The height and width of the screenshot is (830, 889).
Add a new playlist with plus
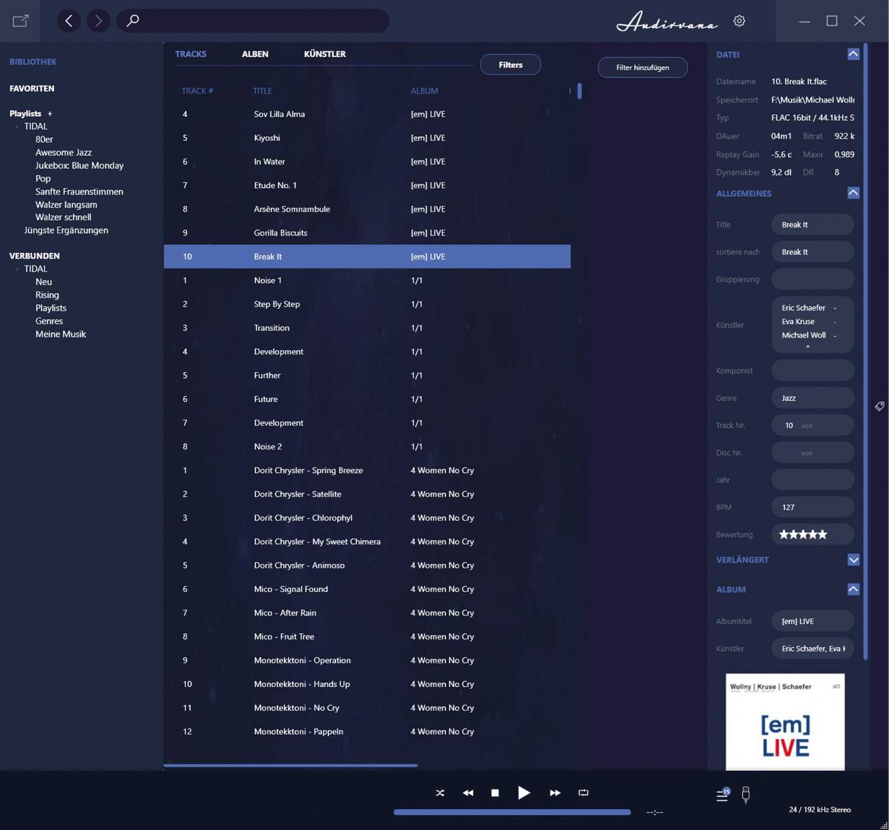pyautogui.click(x=50, y=113)
